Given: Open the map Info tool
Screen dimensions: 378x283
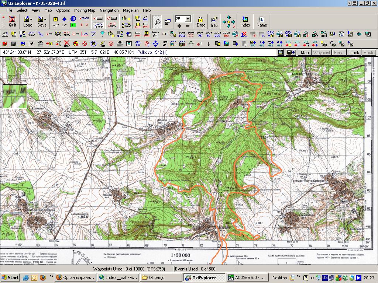Looking at the screenshot, I should [x=214, y=21].
